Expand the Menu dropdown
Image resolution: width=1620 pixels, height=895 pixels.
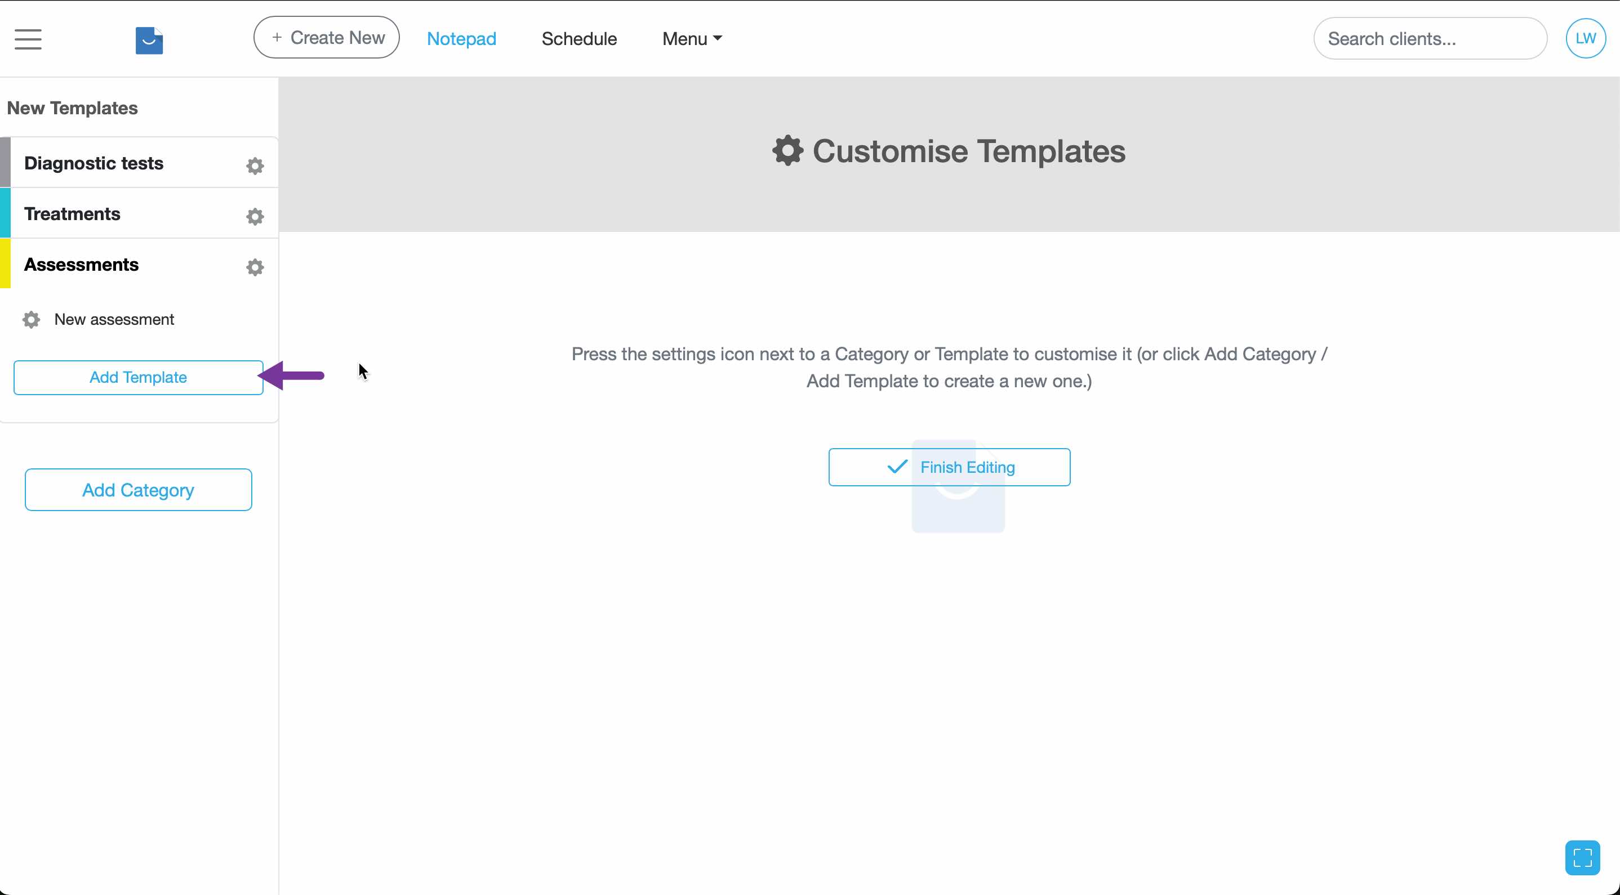tap(692, 38)
